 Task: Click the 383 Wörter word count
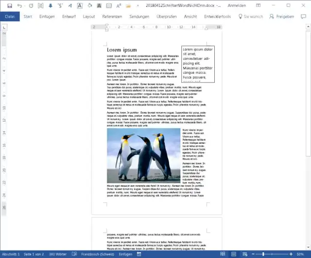pos(57,254)
